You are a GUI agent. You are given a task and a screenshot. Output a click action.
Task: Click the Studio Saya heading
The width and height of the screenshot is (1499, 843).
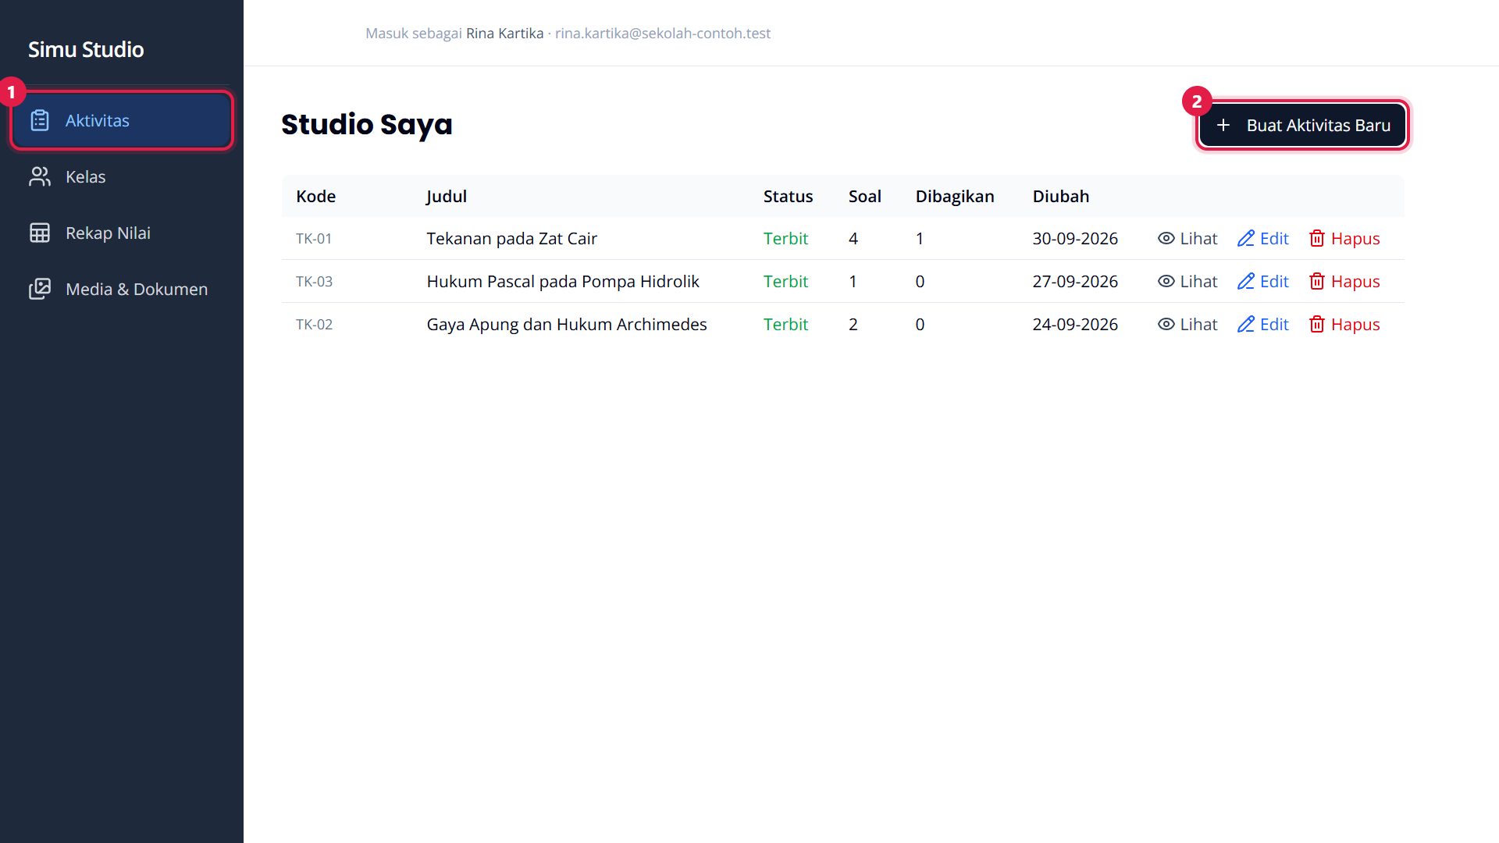tap(367, 125)
